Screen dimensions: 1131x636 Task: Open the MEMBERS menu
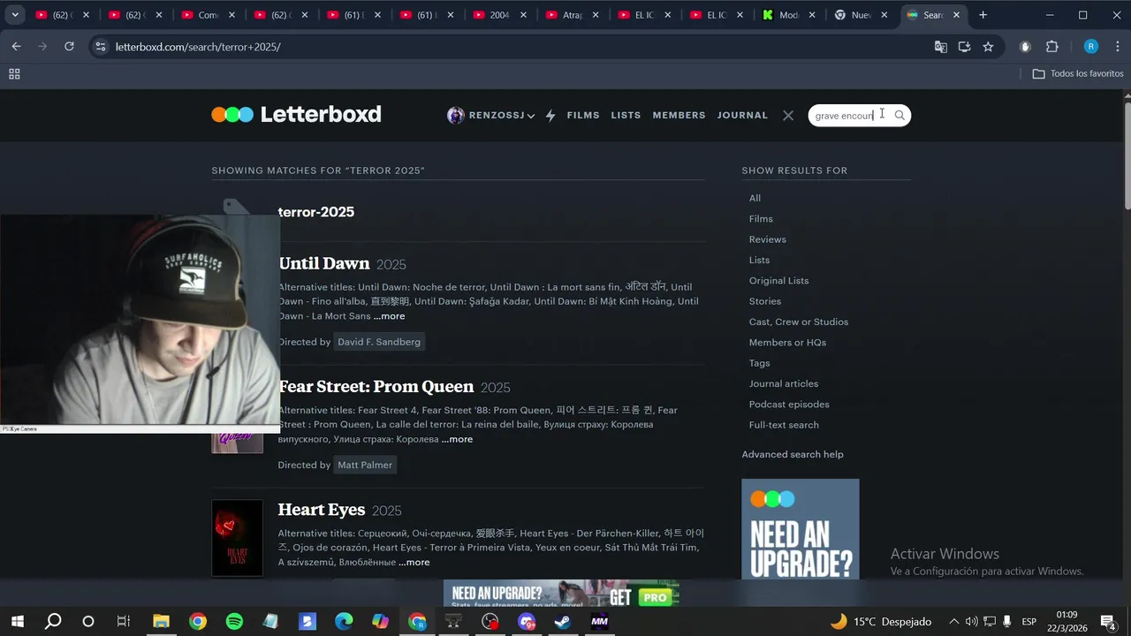(679, 116)
